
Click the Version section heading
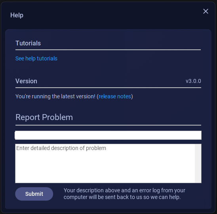pos(26,81)
